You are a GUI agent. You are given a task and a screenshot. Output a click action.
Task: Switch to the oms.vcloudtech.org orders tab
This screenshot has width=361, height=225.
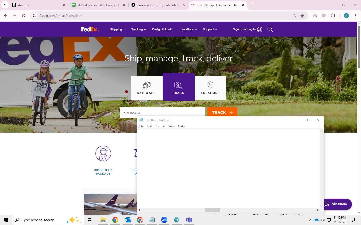click(x=158, y=5)
